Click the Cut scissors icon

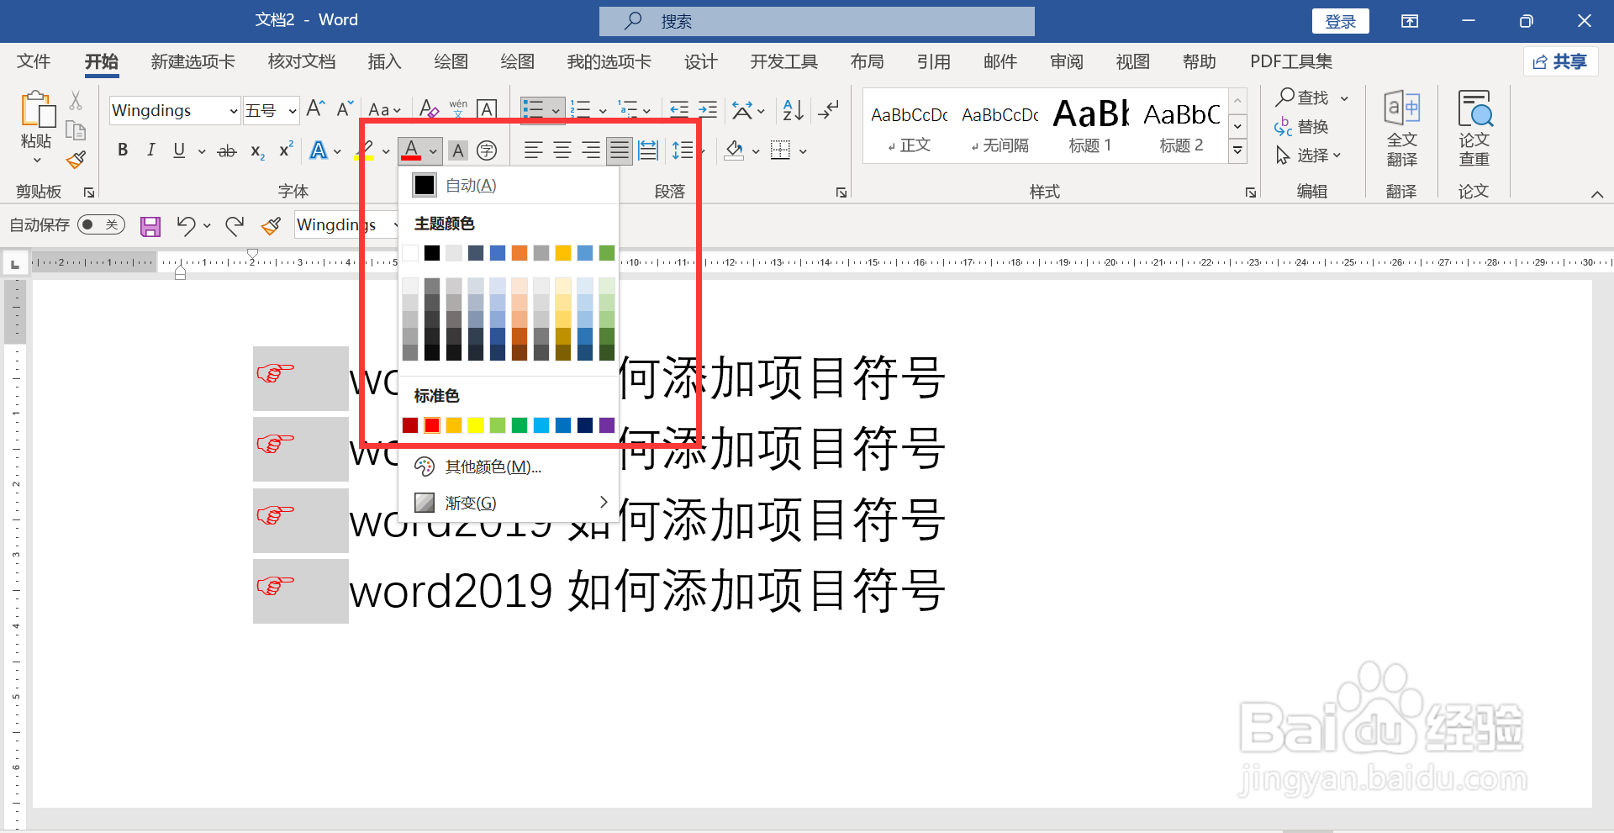76,101
